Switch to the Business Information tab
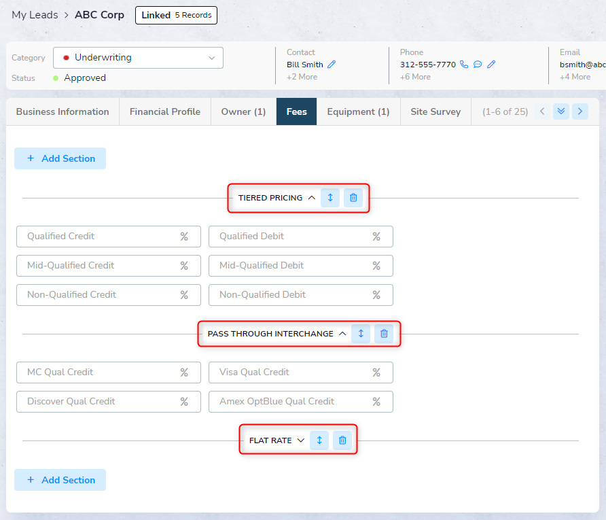The image size is (606, 520). point(63,111)
